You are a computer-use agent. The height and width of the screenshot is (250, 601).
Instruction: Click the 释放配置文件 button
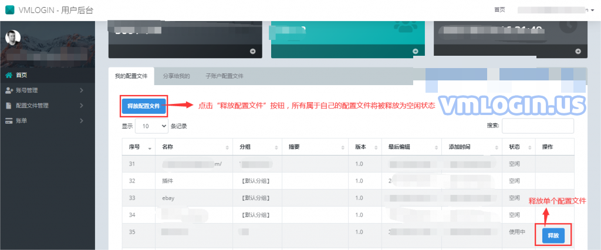click(x=144, y=106)
